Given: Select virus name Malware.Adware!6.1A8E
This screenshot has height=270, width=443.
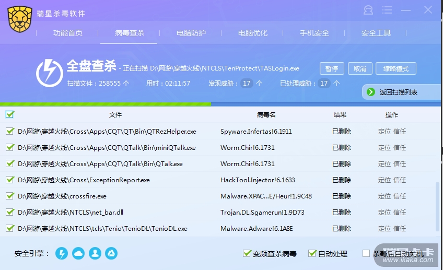Looking at the screenshot, I should (257, 229).
